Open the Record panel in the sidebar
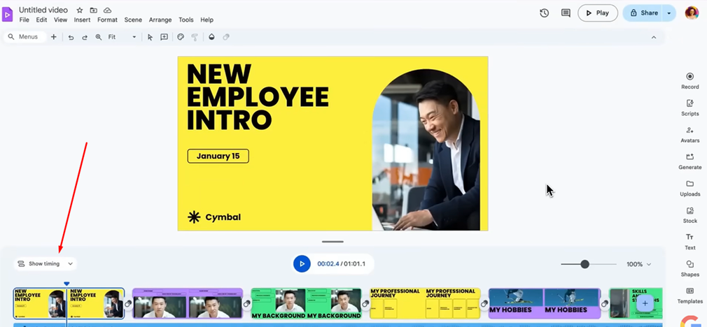The image size is (707, 327). pos(689,80)
